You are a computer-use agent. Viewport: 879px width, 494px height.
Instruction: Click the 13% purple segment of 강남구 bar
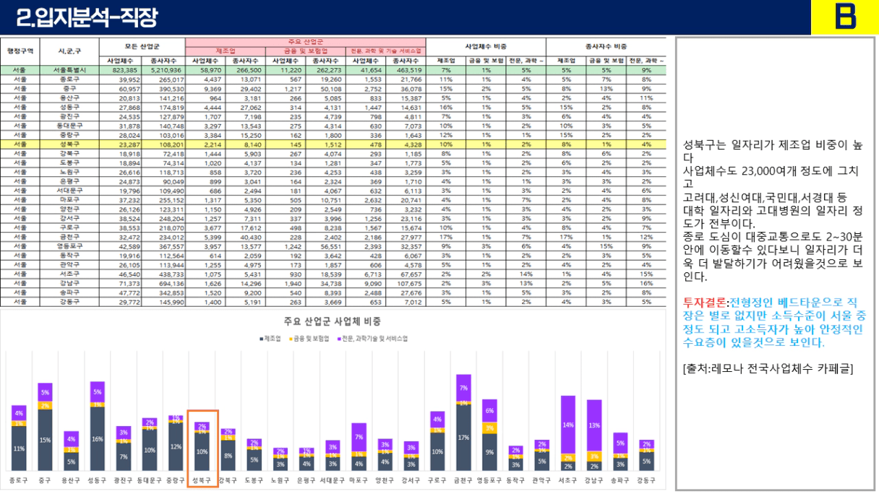tap(594, 426)
